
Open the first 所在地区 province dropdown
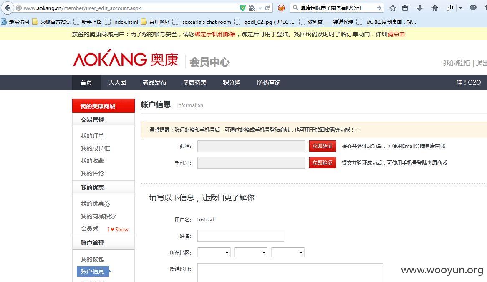coord(214,252)
